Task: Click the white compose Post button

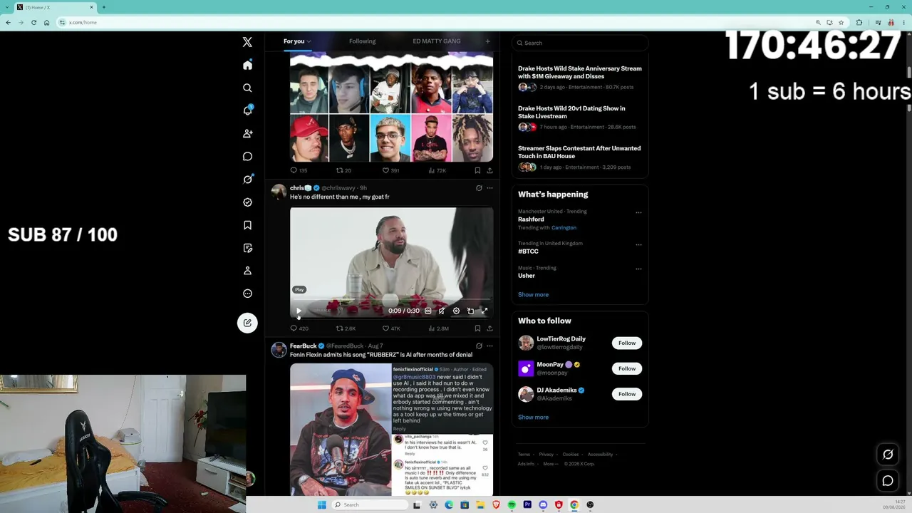Action: [247, 323]
